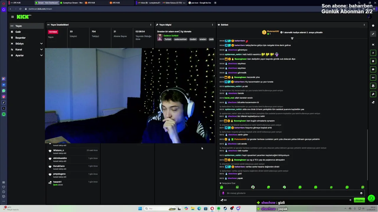Click Wistonn_n in activity feed
This screenshot has height=212, width=378.
pos(58,150)
